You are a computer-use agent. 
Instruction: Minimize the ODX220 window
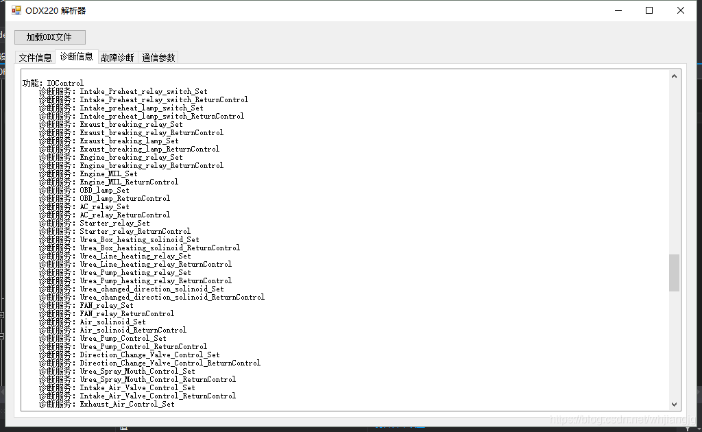point(619,10)
